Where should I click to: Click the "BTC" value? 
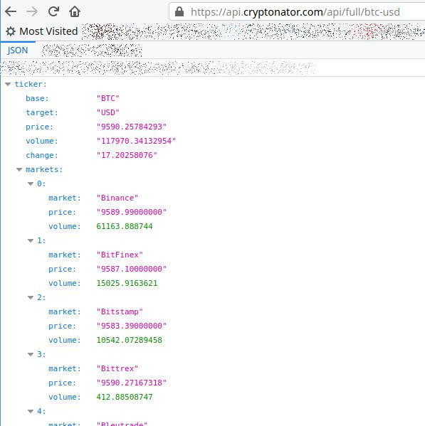tap(108, 98)
